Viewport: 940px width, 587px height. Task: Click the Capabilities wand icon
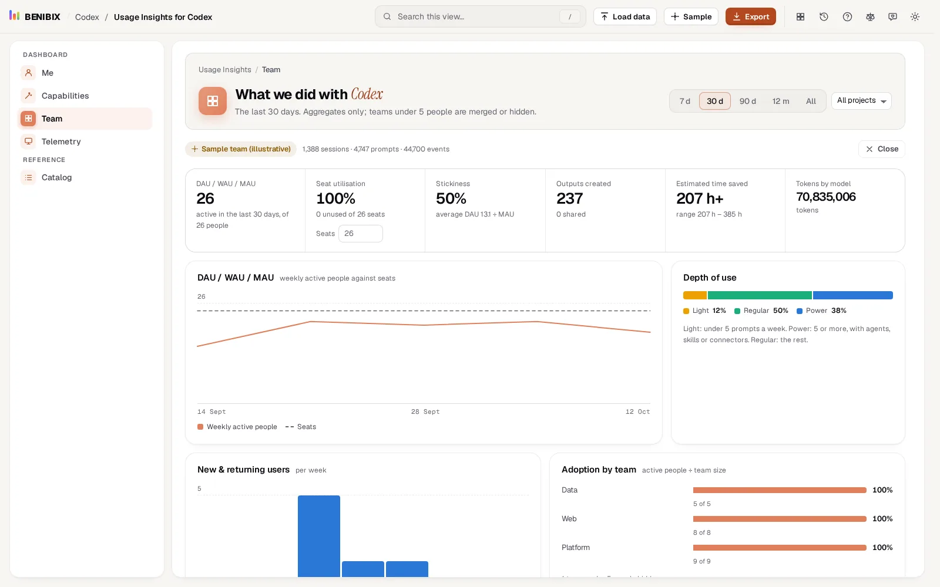pyautogui.click(x=28, y=96)
